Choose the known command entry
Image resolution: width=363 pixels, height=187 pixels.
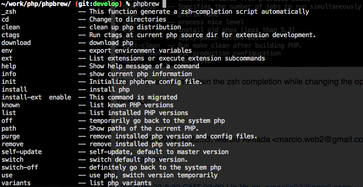click(x=11, y=105)
